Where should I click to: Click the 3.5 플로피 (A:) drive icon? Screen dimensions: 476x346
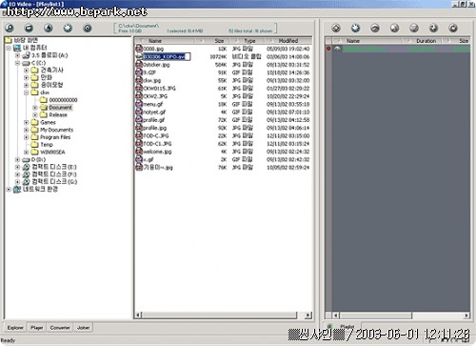click(27, 55)
